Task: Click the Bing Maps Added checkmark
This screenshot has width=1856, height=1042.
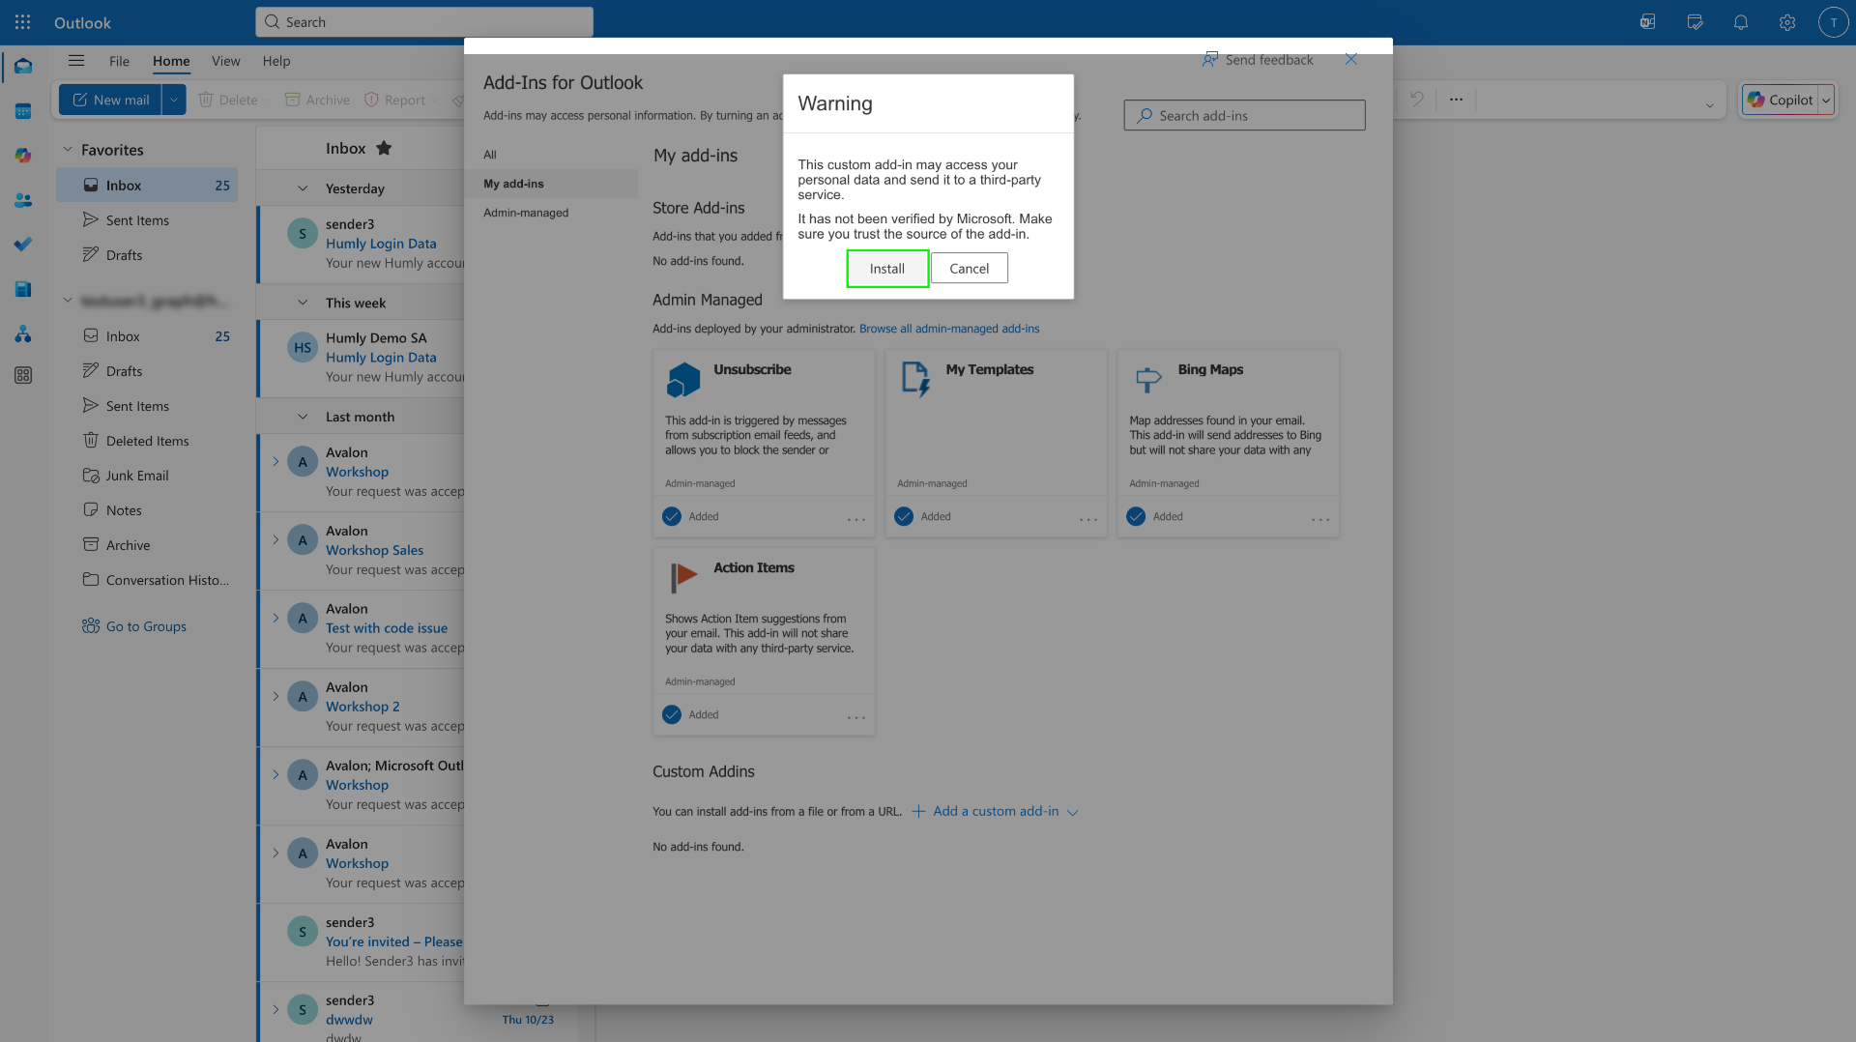Action: point(1136,516)
